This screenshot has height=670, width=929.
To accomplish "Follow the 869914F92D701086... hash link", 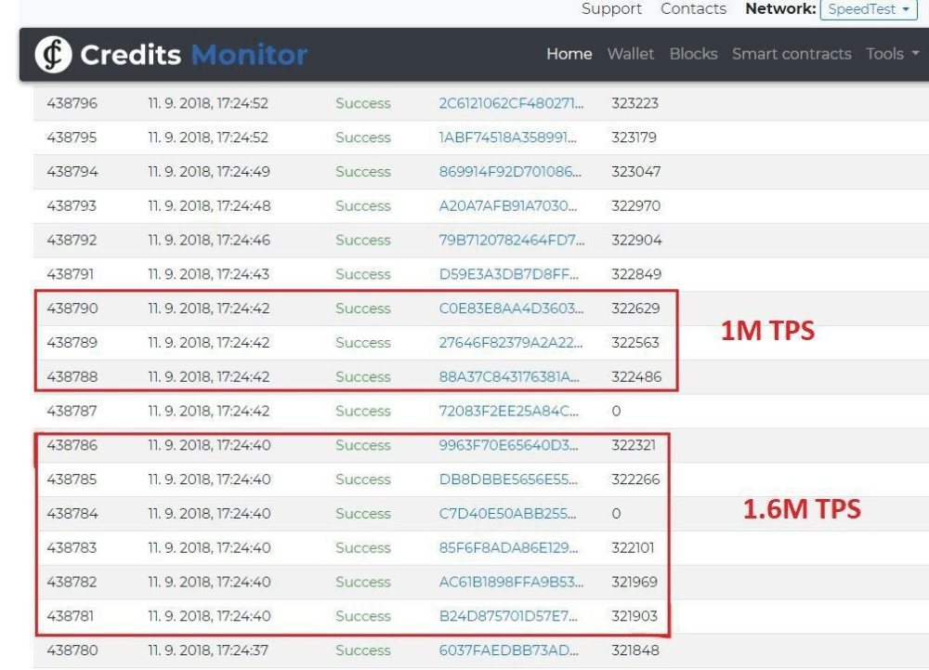I will [x=510, y=172].
